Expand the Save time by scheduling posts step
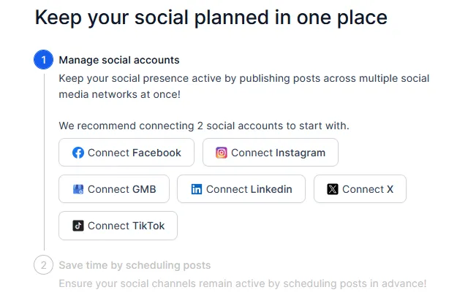457x306 pixels. pyautogui.click(x=135, y=265)
